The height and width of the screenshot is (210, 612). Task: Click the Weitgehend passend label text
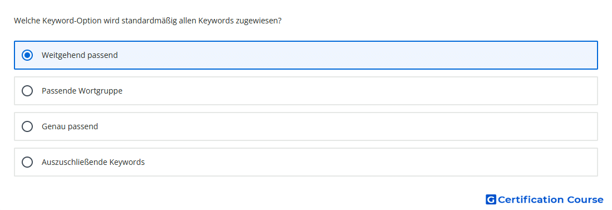pyautogui.click(x=80, y=55)
